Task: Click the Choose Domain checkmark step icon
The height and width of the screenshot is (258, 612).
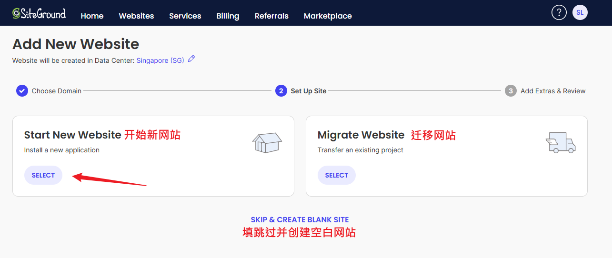Action: point(22,91)
